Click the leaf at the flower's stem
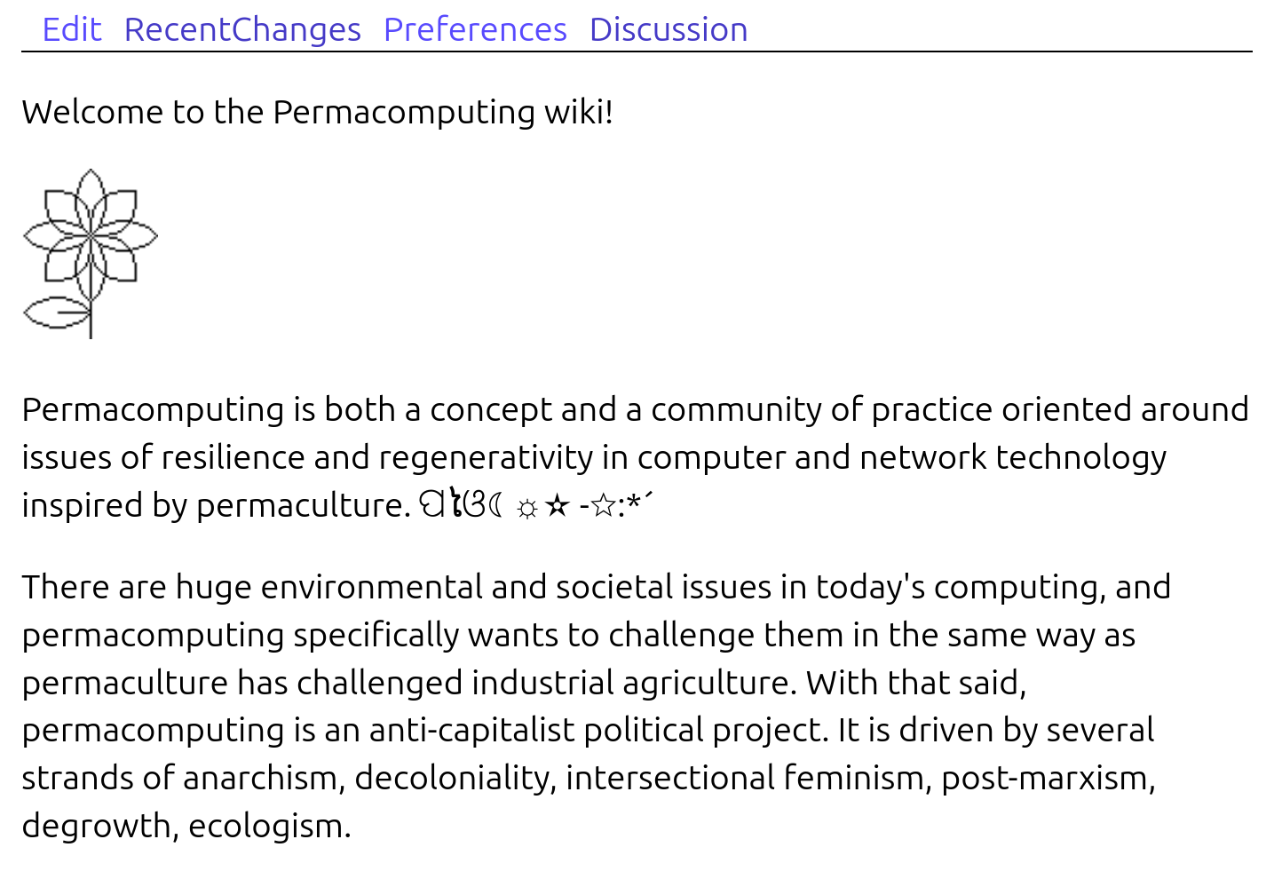1274x871 pixels. point(56,313)
